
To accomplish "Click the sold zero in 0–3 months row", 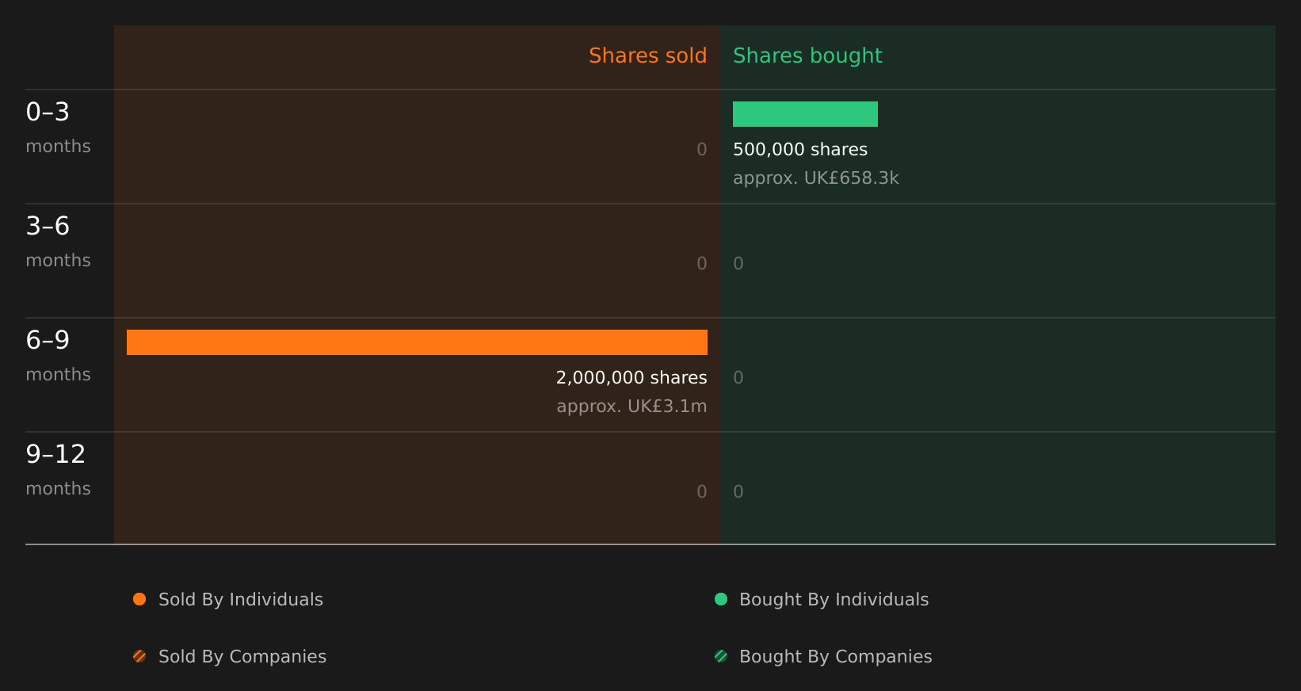I will pos(702,150).
